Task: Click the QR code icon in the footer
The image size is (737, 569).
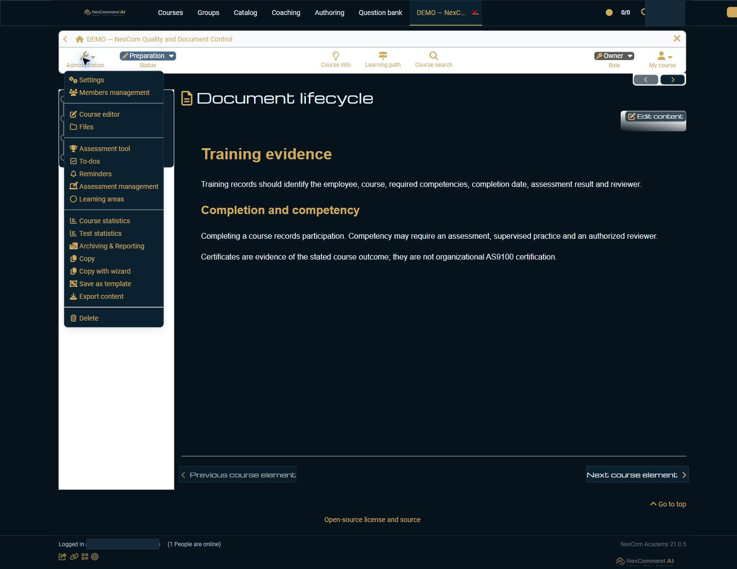Action: [x=85, y=557]
